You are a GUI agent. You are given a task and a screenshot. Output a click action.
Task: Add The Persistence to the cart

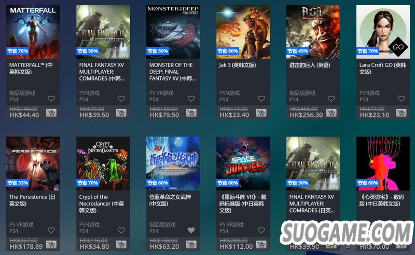point(51,245)
